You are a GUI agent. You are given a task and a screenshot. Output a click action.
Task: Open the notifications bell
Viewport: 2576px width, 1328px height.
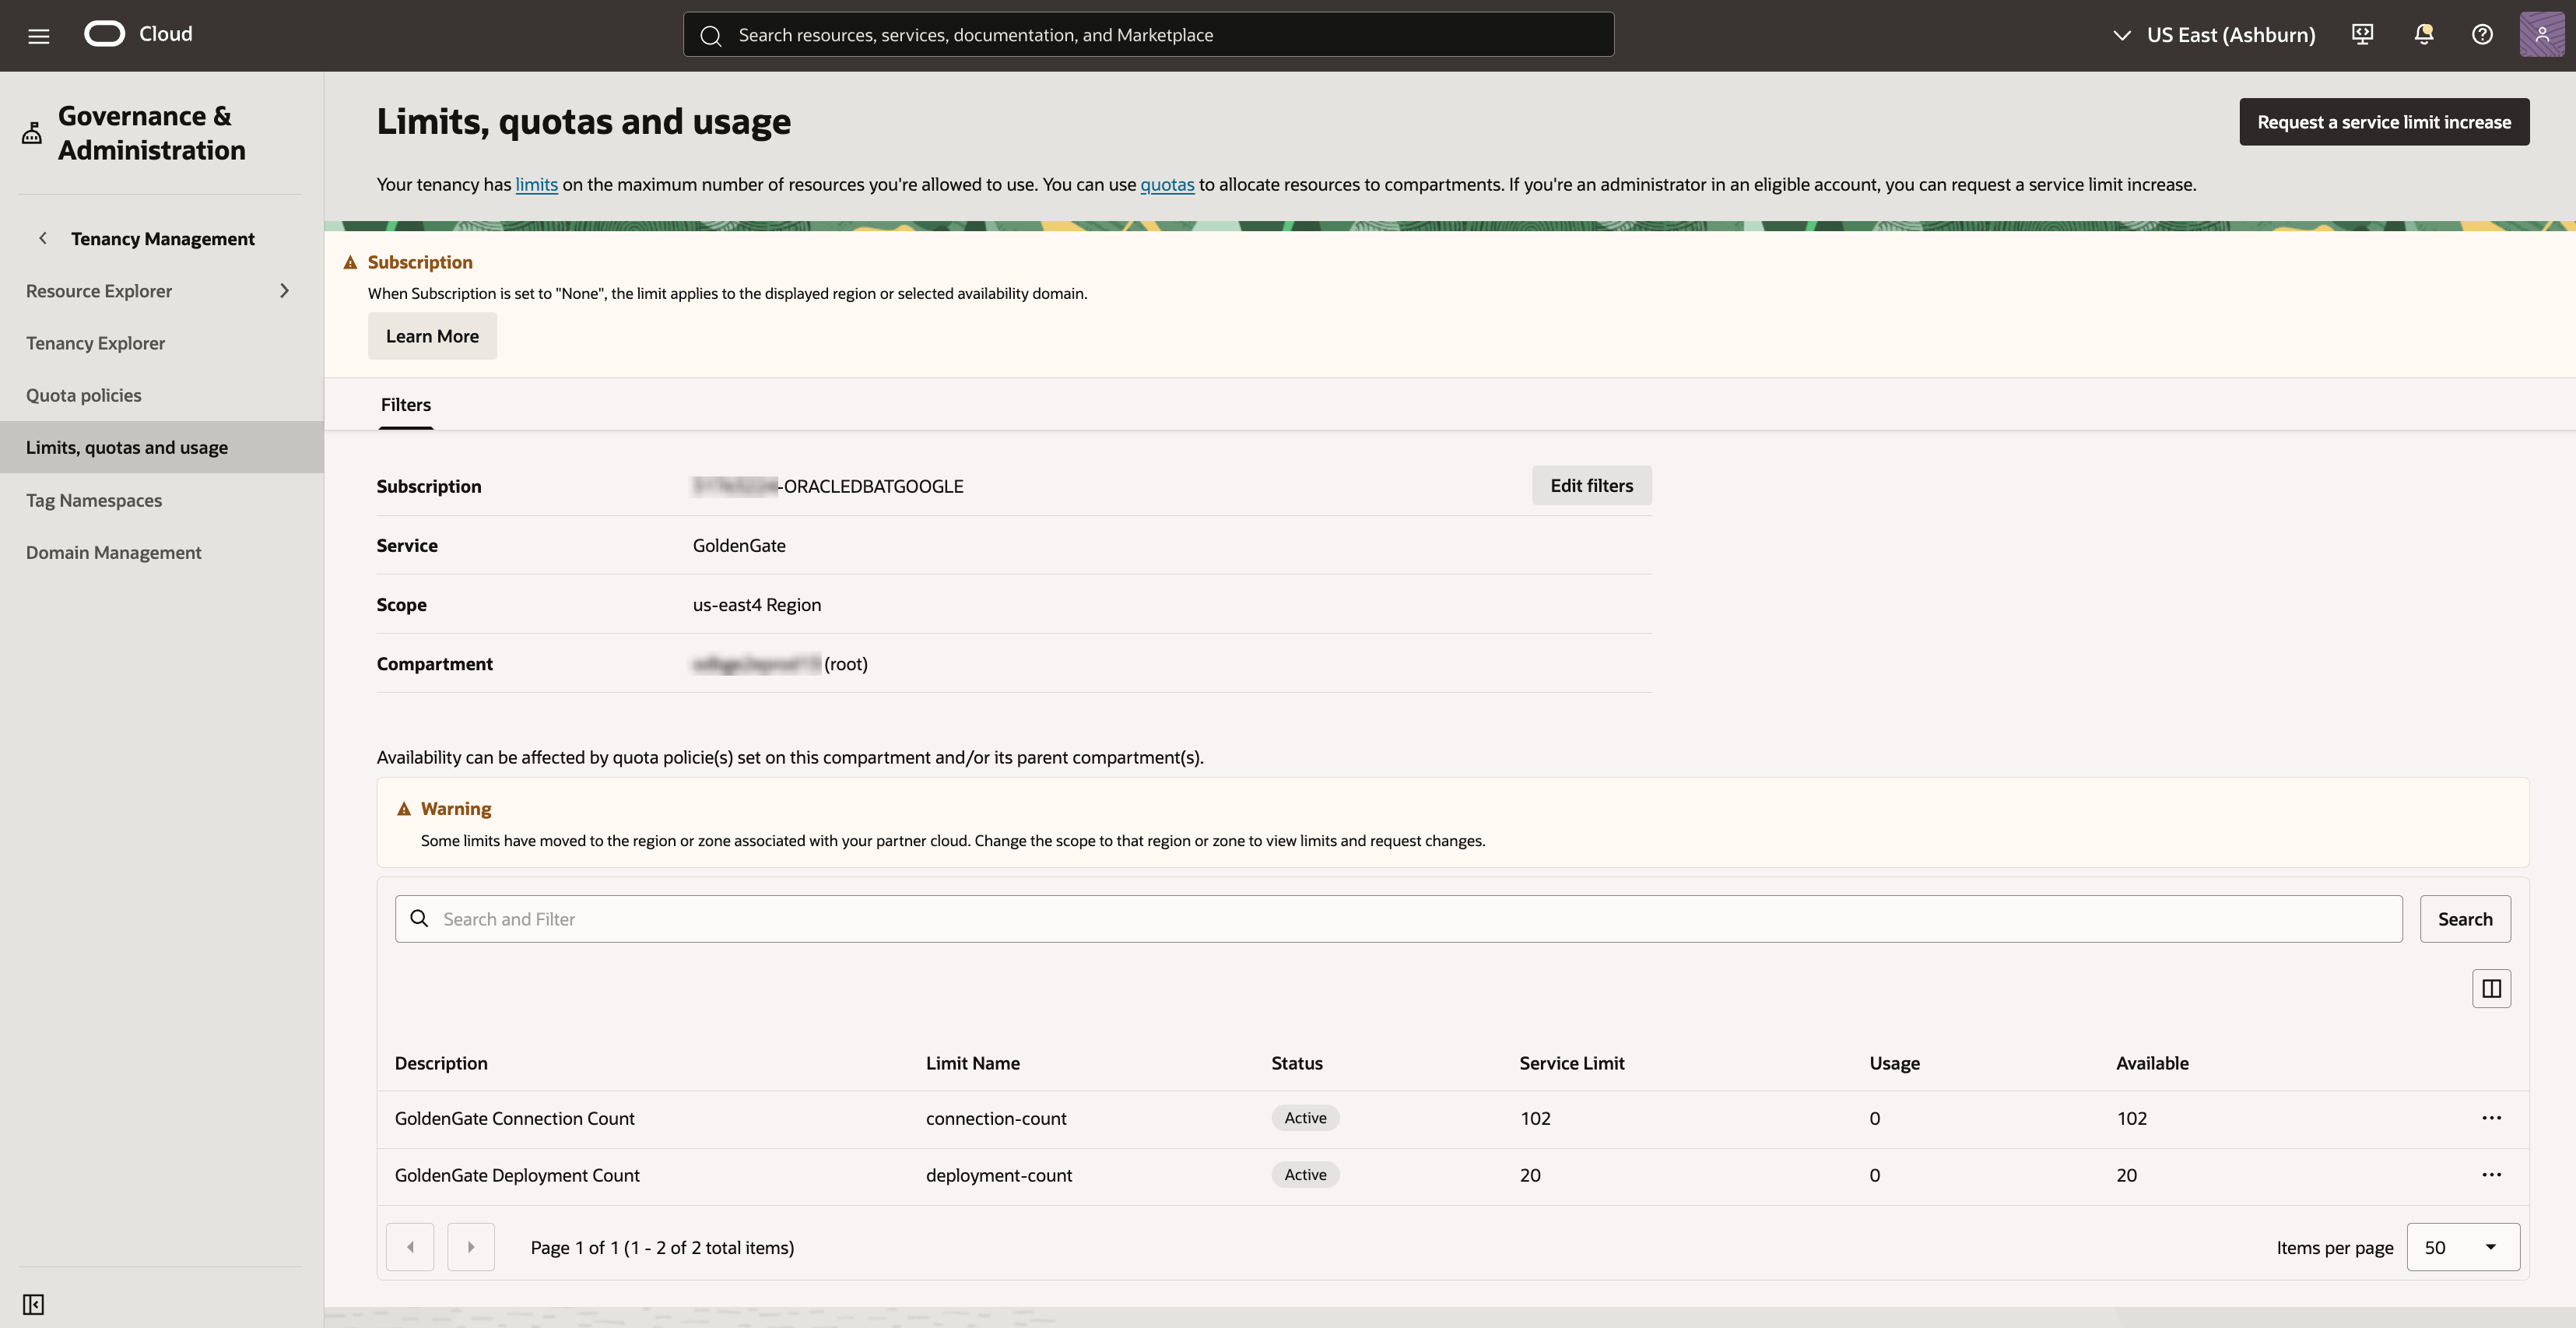(x=2423, y=34)
